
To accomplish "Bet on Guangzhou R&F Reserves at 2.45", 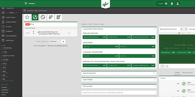I will (x=143, y=37).
